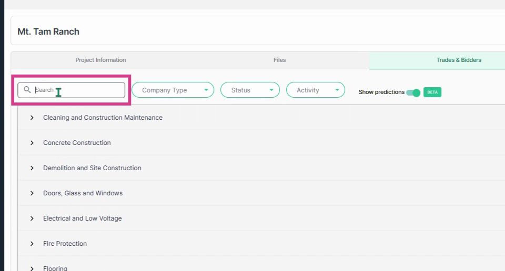Expand Electrical and Low Voltage chevron

(x=32, y=218)
